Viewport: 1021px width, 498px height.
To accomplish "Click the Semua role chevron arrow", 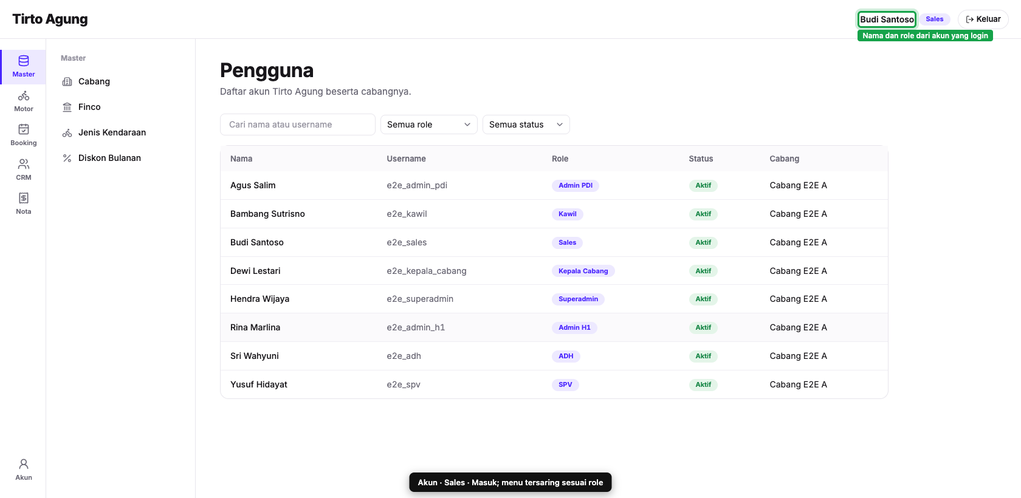I will [467, 124].
